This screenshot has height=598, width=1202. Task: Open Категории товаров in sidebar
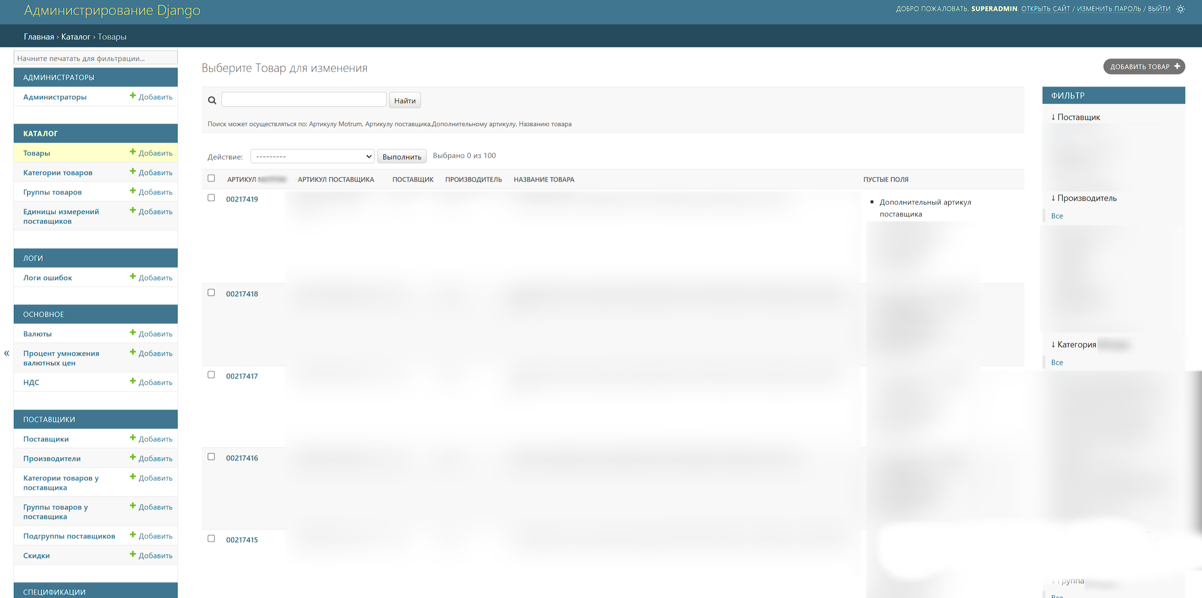(x=58, y=172)
